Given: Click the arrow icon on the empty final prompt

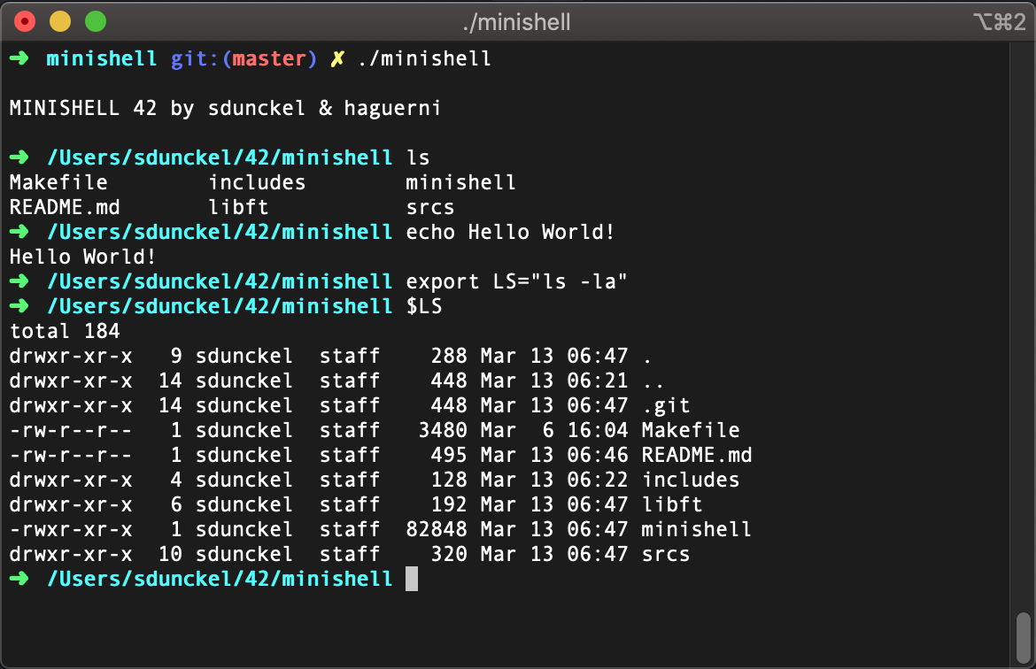Looking at the screenshot, I should click(x=18, y=578).
